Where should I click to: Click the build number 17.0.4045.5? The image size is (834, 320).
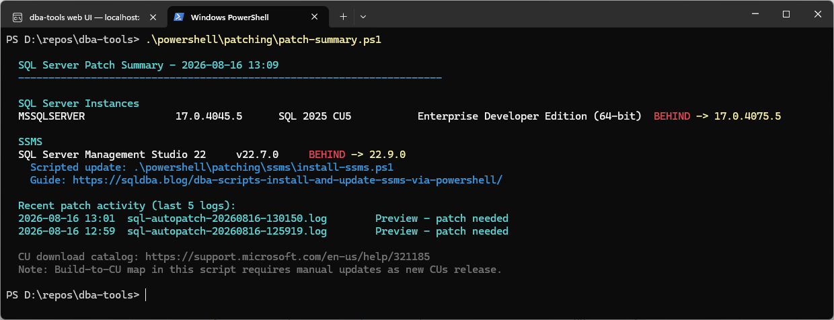pyautogui.click(x=208, y=116)
